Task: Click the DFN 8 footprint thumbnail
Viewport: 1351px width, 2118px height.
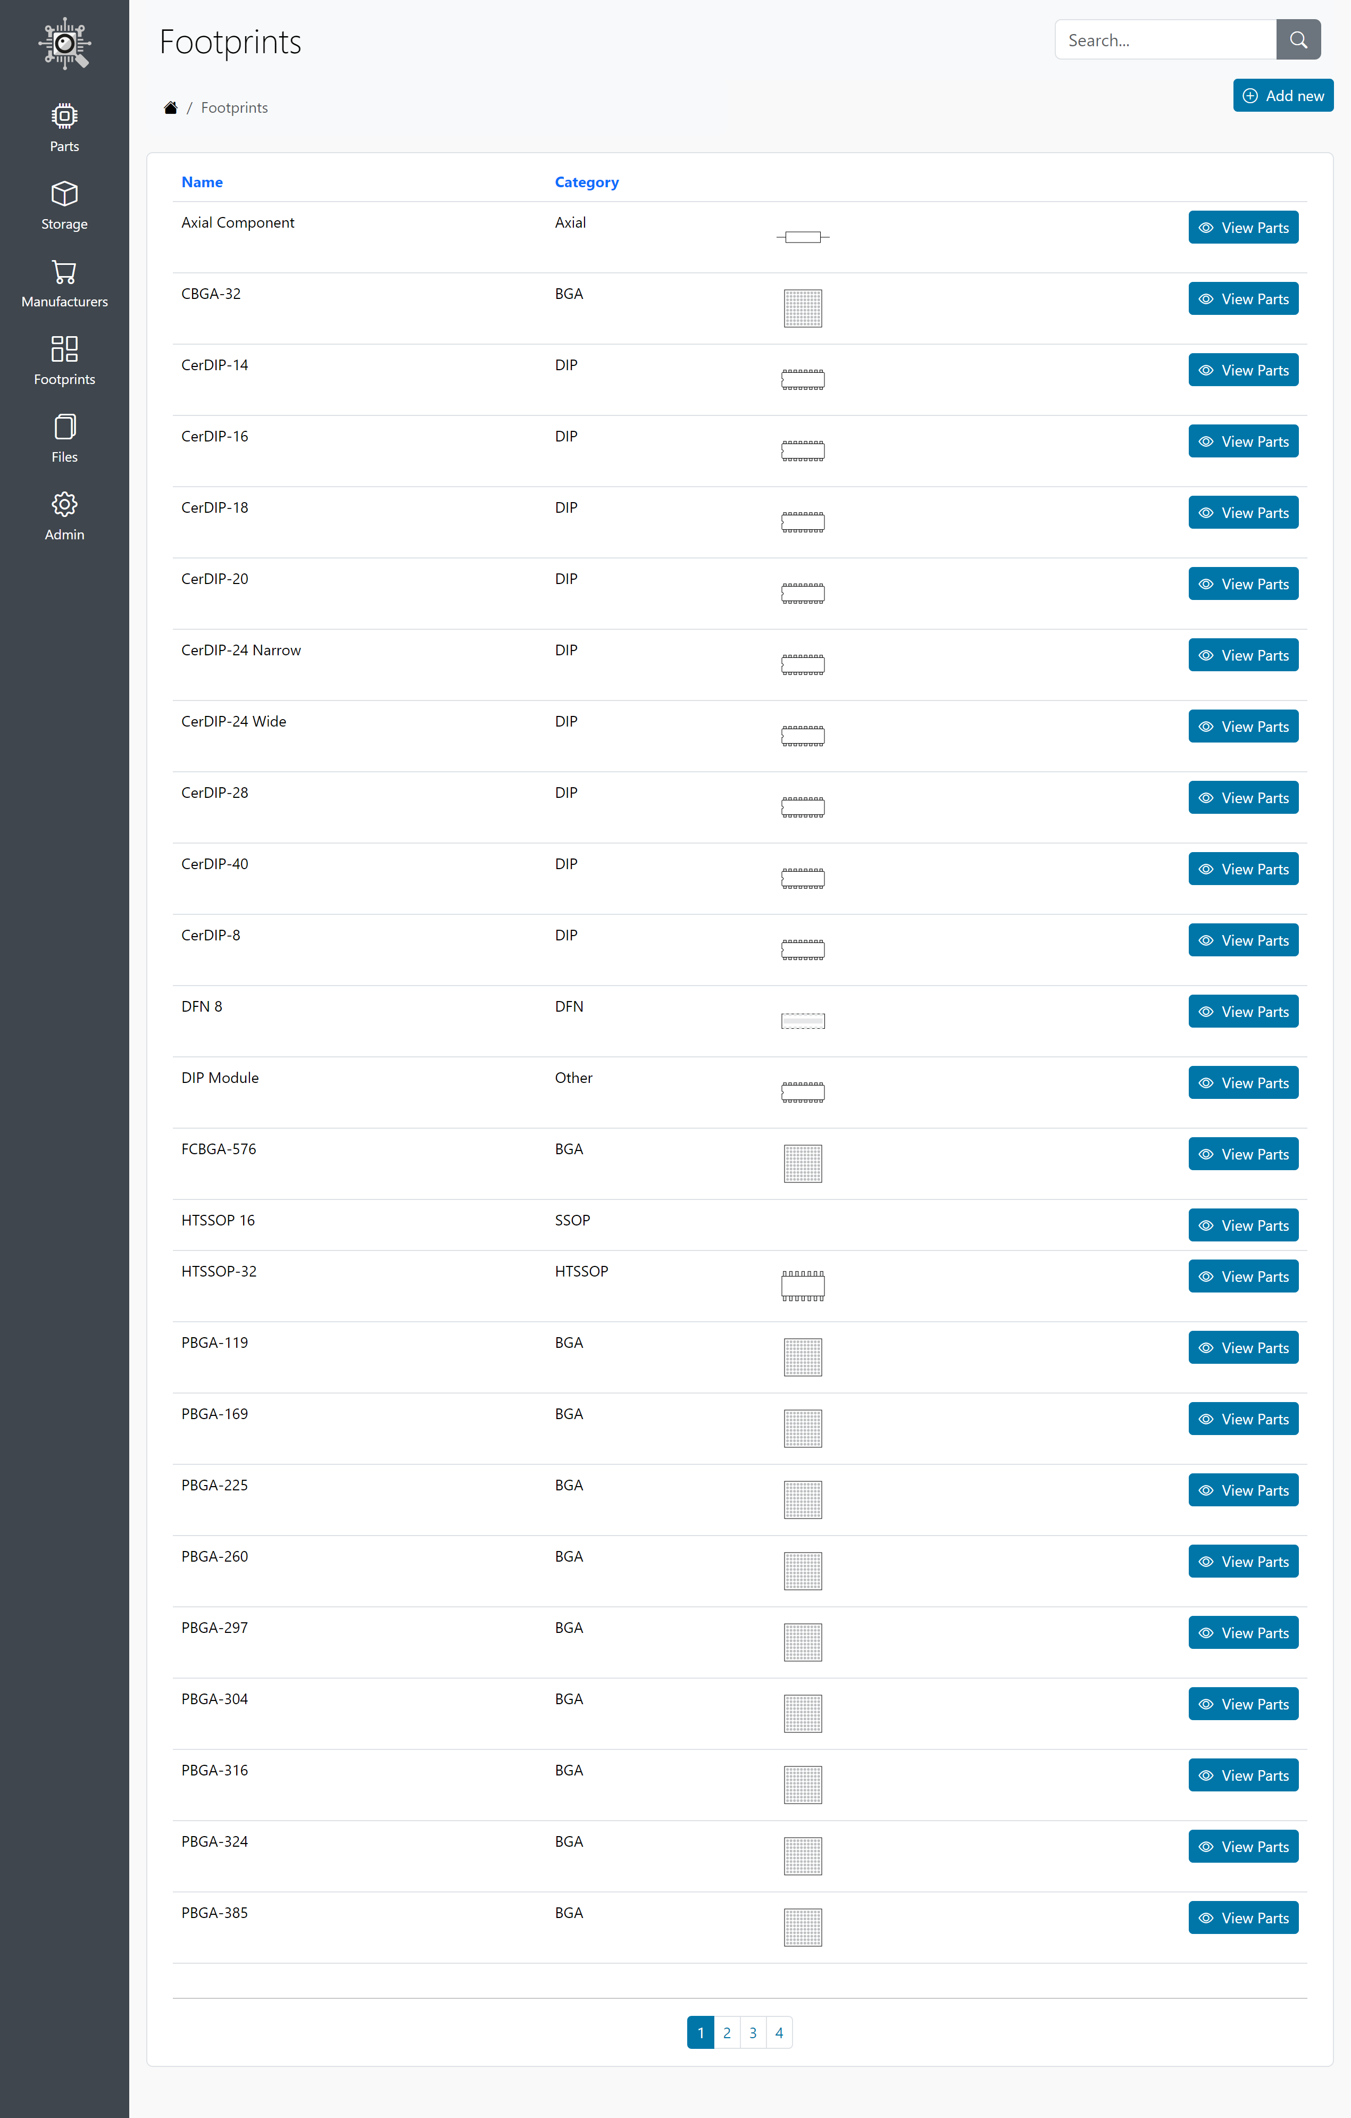Action: pyautogui.click(x=802, y=1020)
